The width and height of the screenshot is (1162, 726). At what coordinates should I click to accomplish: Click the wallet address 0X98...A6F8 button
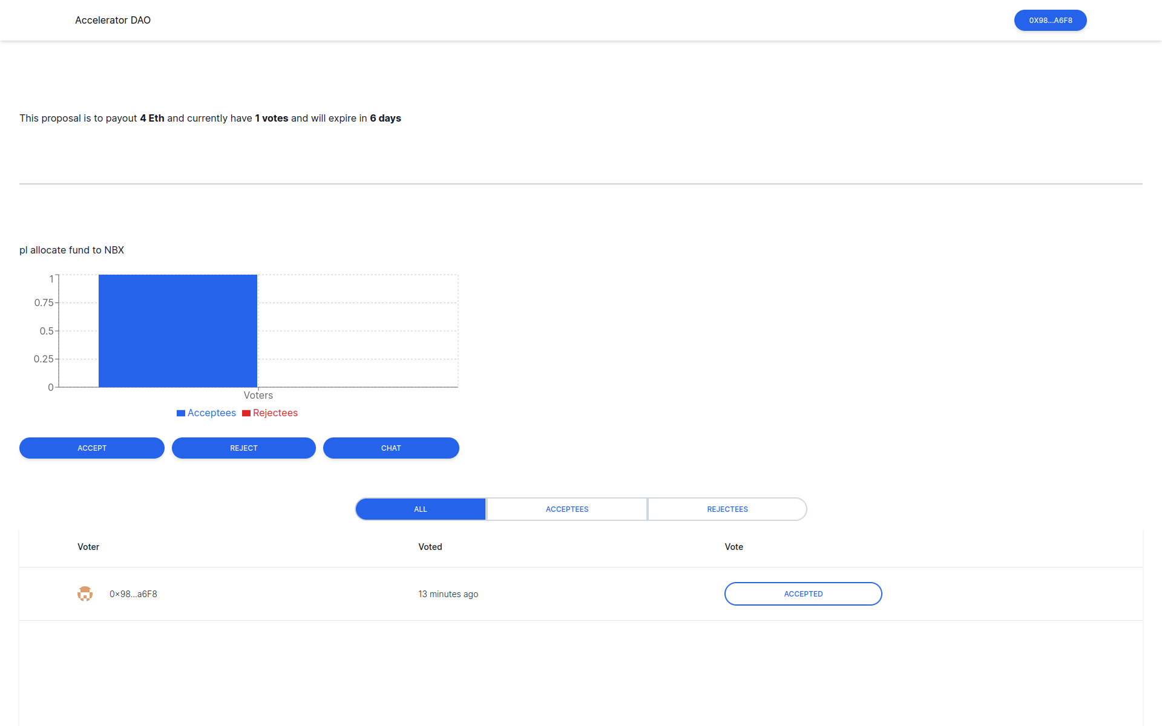pyautogui.click(x=1050, y=21)
